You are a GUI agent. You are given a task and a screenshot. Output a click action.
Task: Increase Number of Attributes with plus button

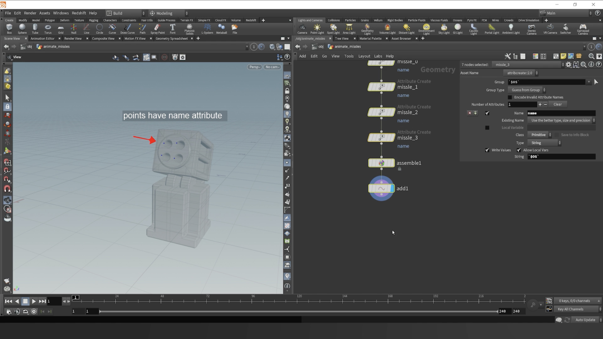[540, 105]
